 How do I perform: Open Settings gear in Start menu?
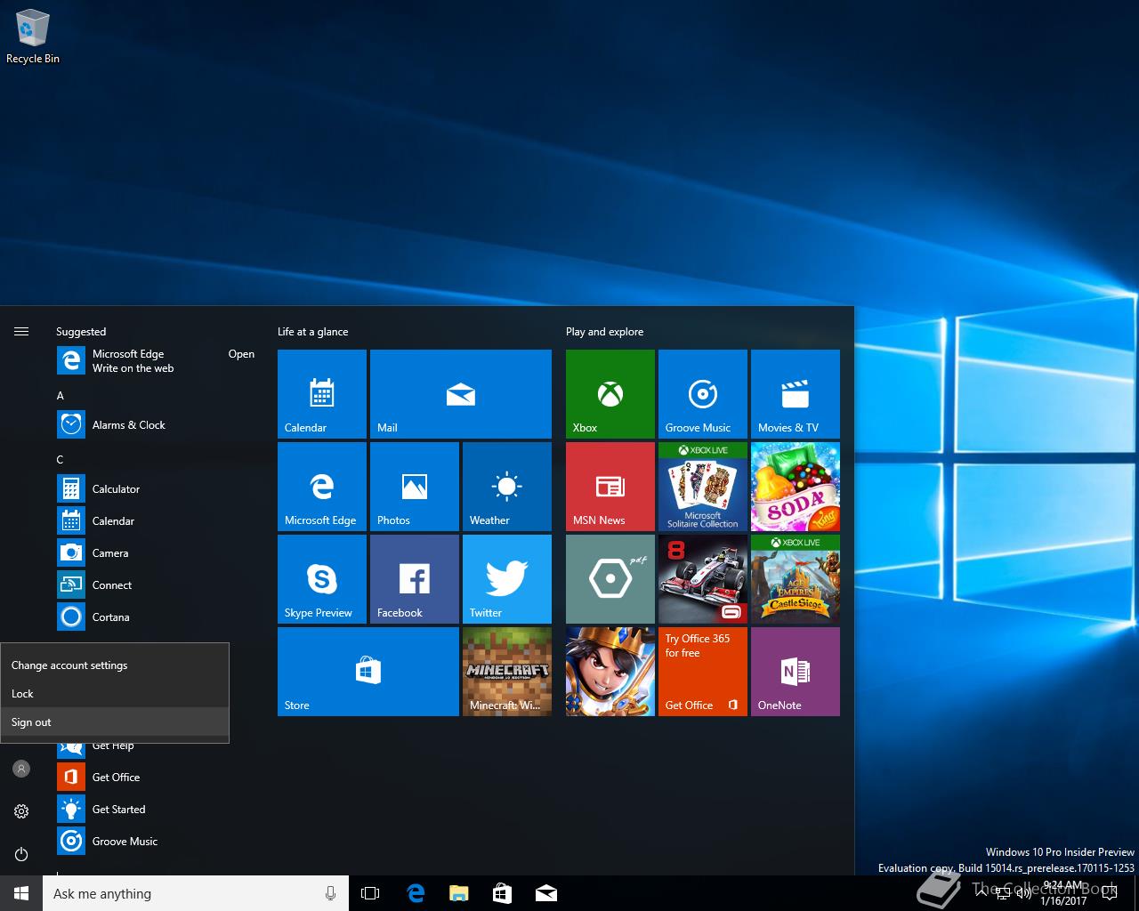coord(21,811)
